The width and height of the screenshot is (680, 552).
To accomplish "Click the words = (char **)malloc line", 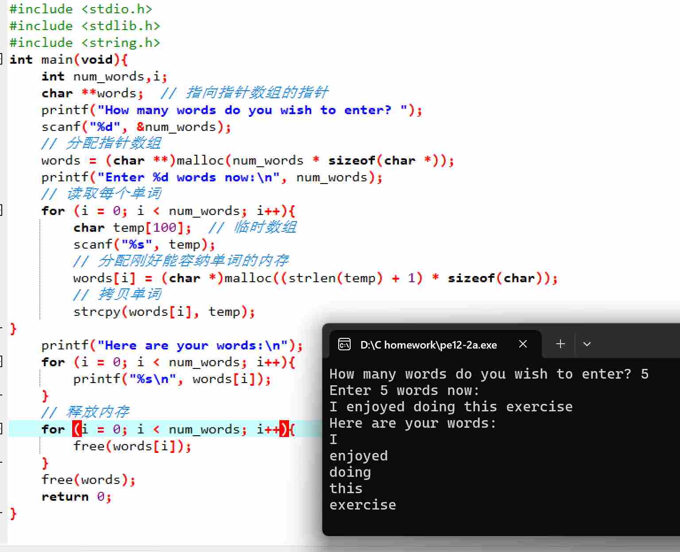I will point(248,160).
